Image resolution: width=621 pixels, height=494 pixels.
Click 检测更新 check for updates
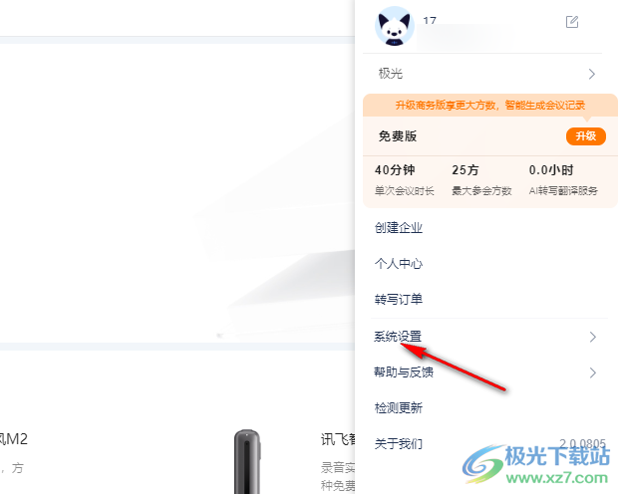pos(399,408)
